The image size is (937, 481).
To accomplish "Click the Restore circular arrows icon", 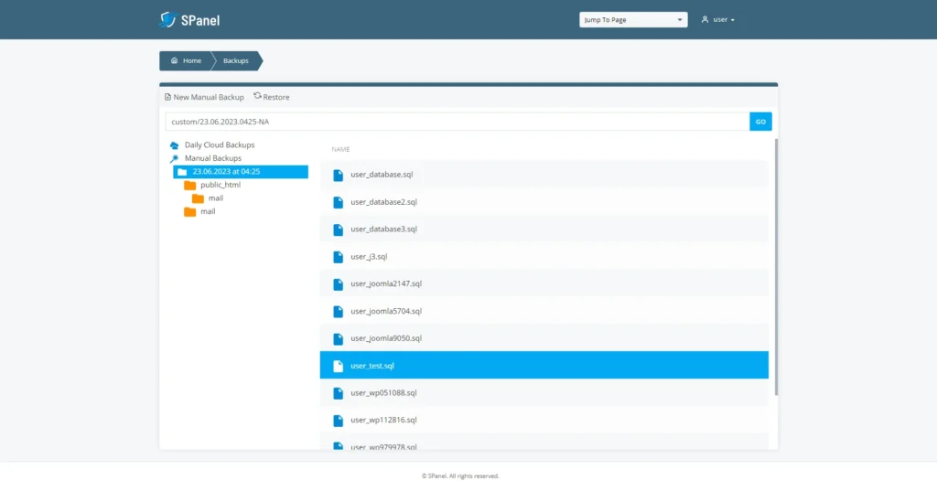I will pos(257,96).
